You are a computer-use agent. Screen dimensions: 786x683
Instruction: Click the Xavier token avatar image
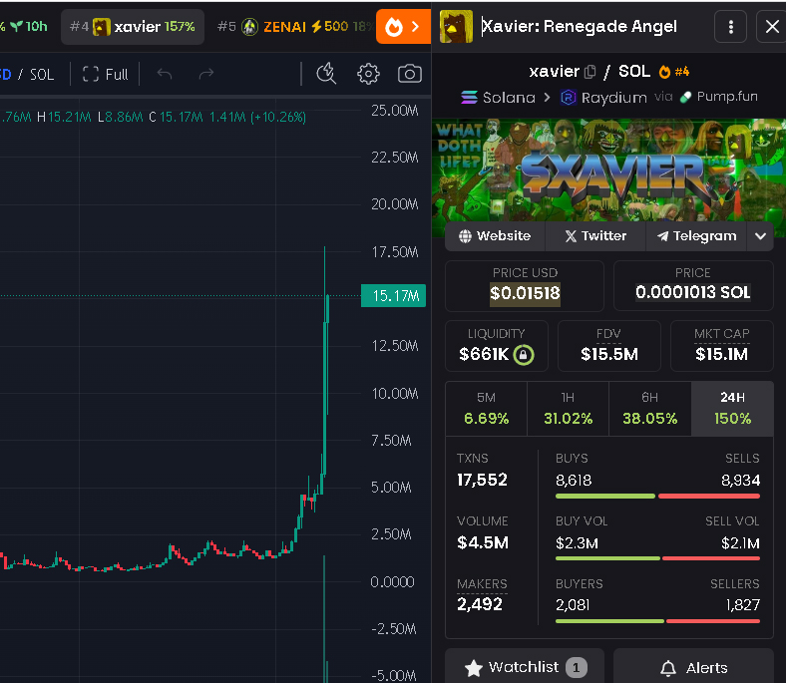point(456,27)
